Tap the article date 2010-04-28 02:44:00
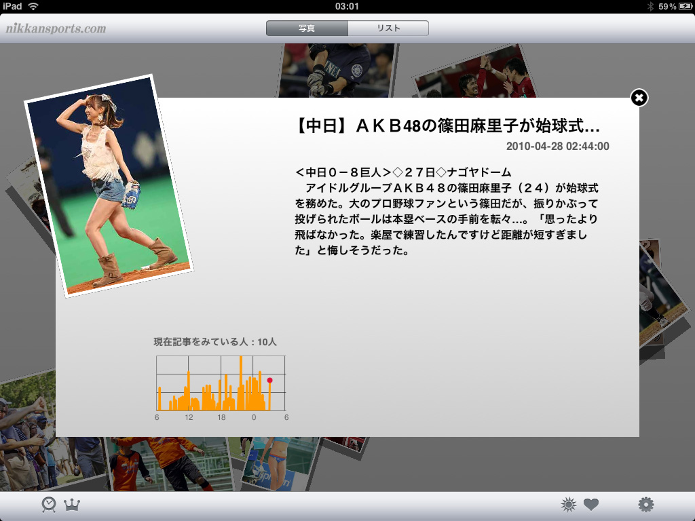 [558, 147]
